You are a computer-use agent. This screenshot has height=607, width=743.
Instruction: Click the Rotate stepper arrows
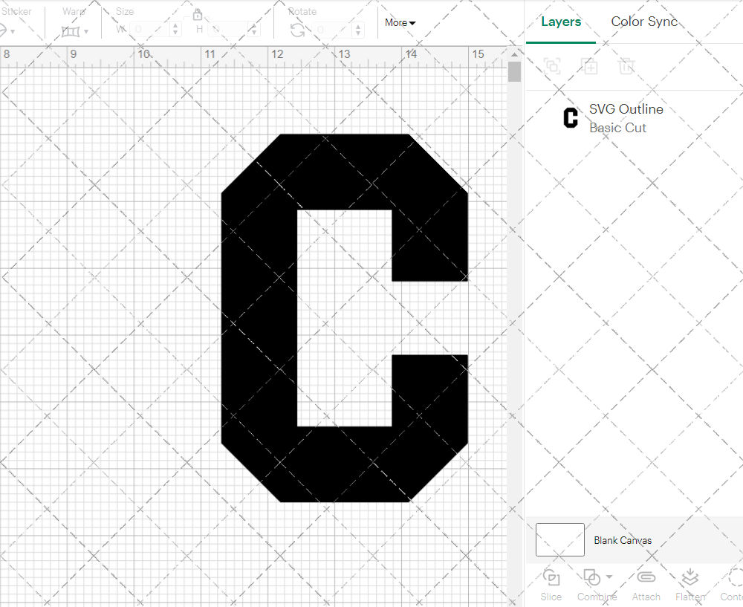[358, 30]
